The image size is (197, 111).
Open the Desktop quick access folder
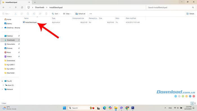[8, 36]
